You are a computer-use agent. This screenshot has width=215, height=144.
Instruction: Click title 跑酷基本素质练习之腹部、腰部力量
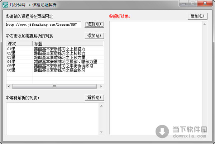[x=66, y=62]
